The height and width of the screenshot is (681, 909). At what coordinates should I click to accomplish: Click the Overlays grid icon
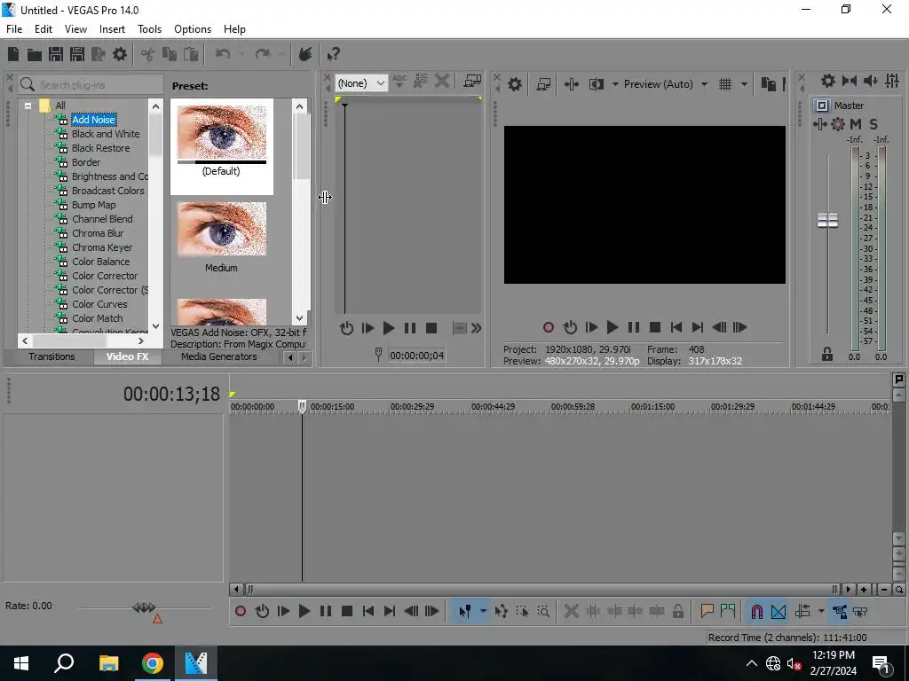click(x=725, y=84)
